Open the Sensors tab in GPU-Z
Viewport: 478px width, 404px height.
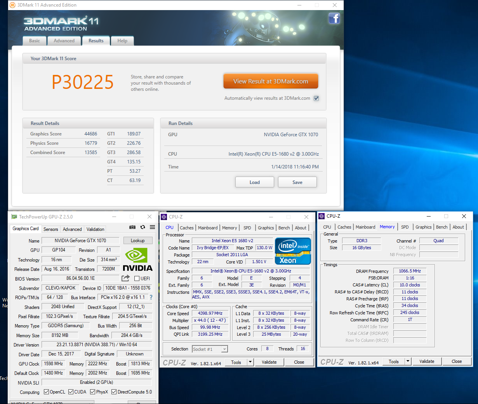(x=51, y=229)
